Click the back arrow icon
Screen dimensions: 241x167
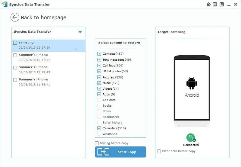pyautogui.click(x=15, y=17)
